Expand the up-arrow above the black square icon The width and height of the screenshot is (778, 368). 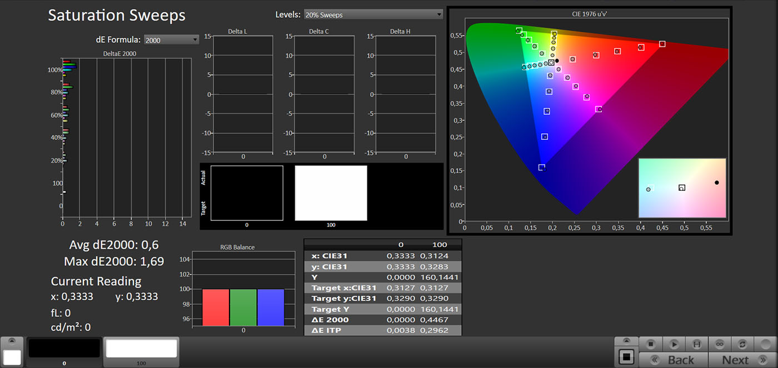(x=627, y=341)
